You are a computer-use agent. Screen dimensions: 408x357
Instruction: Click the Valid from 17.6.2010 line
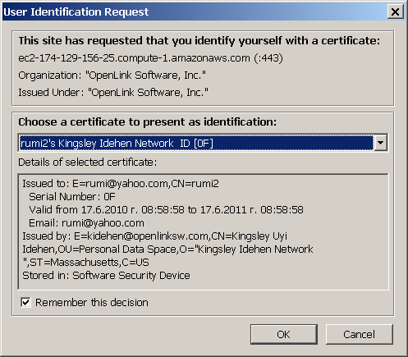click(166, 210)
